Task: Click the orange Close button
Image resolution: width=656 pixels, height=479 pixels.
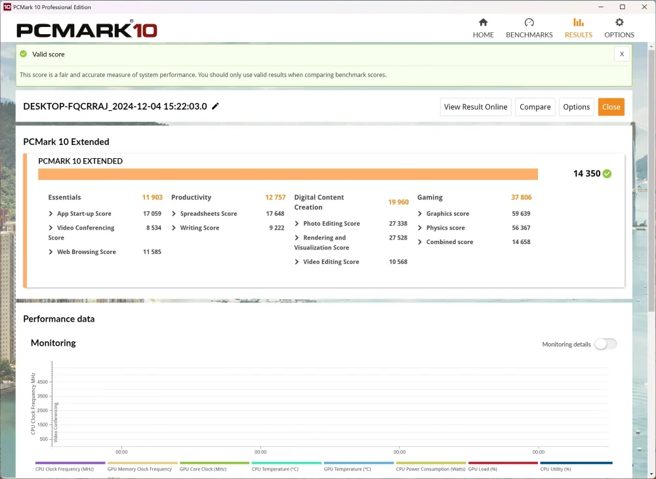Action: pyautogui.click(x=611, y=107)
